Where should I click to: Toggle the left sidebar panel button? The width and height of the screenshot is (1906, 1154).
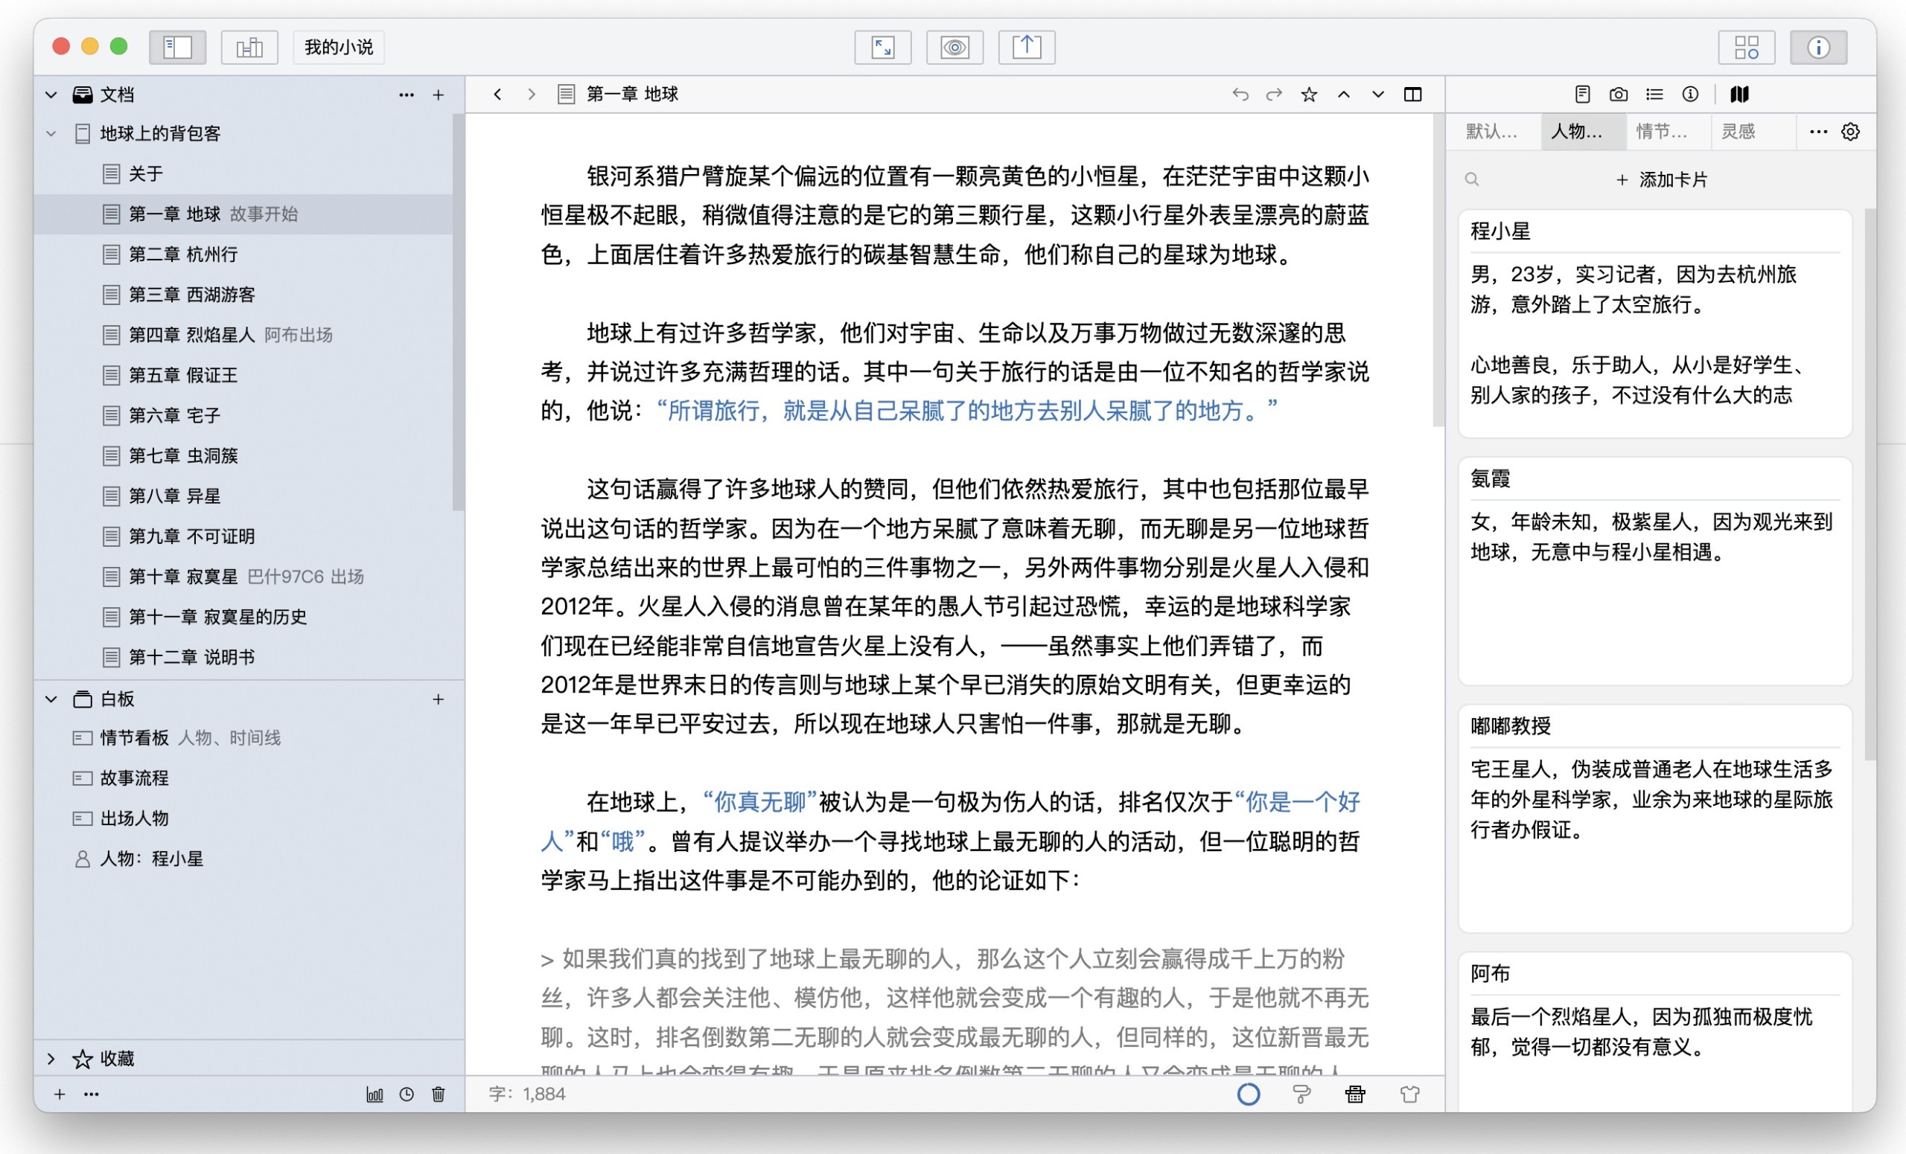coord(177,47)
